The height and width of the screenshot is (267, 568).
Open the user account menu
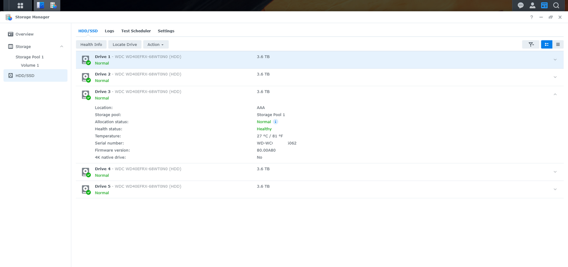pyautogui.click(x=532, y=5)
